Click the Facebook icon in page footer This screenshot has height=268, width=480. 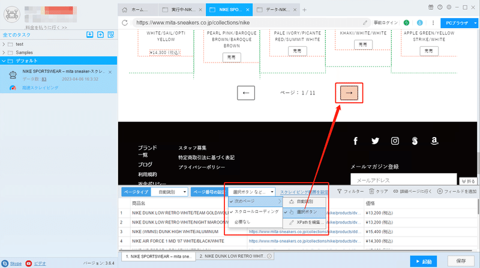point(355,141)
